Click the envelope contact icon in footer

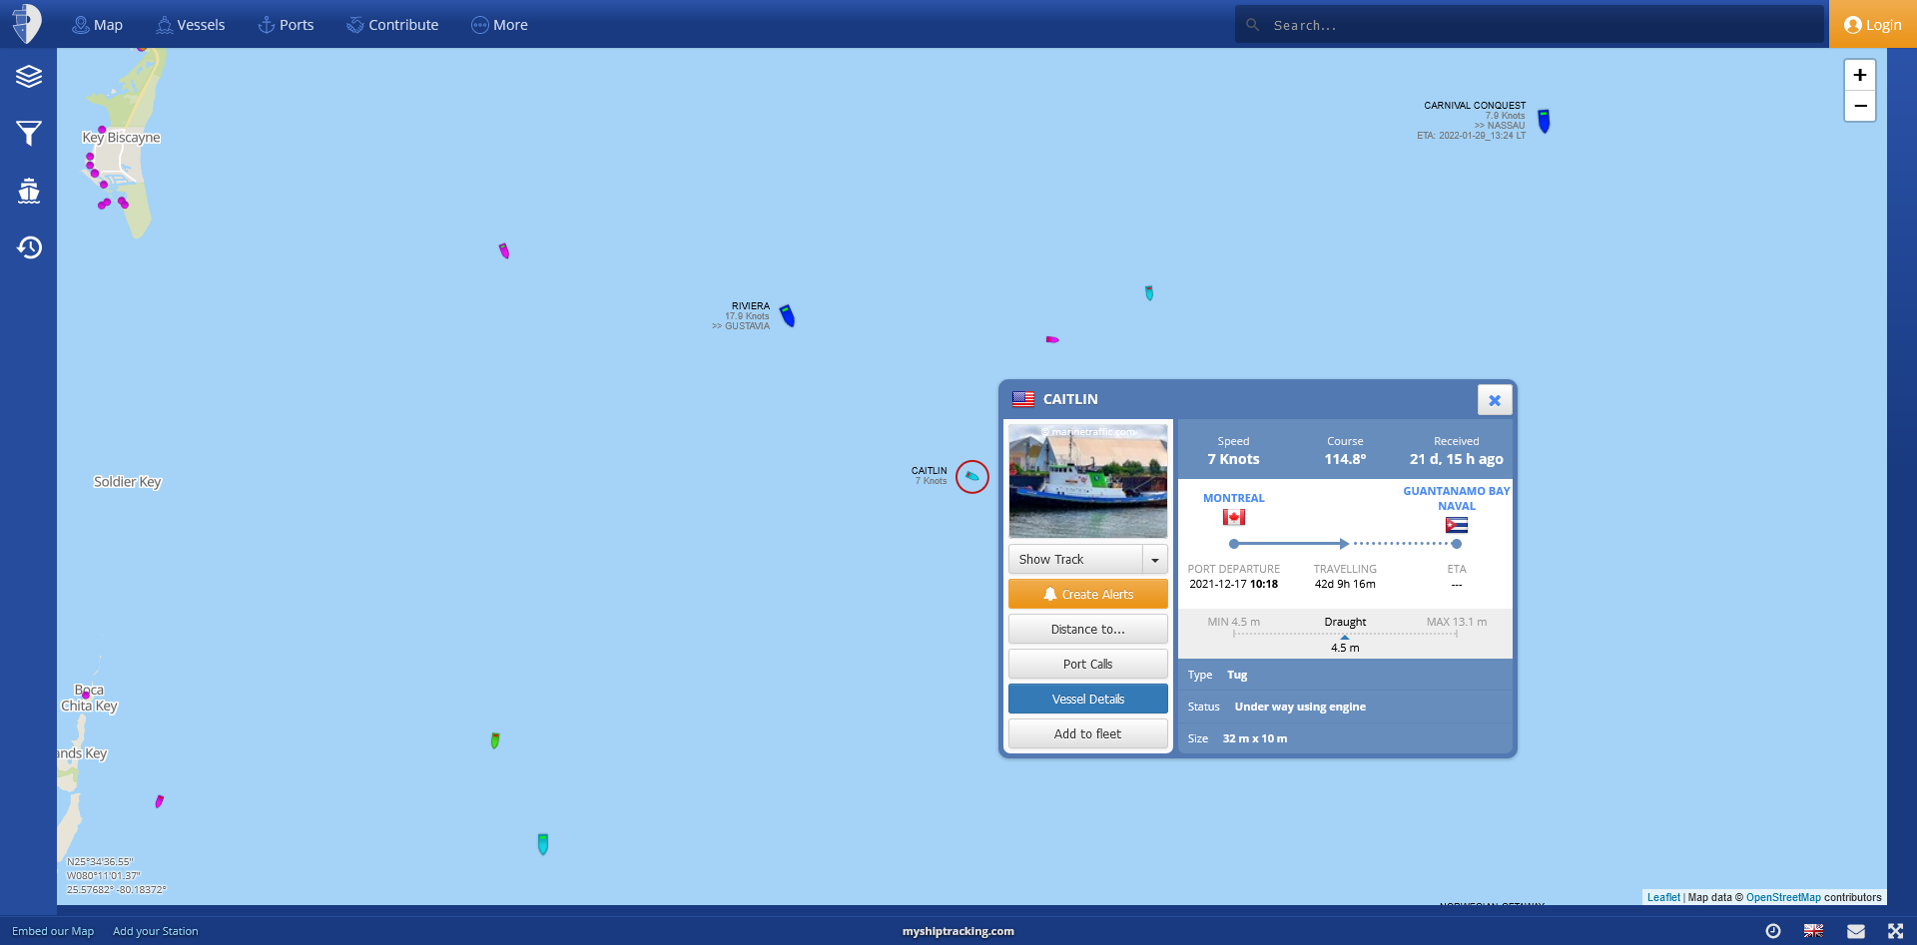(x=1855, y=931)
